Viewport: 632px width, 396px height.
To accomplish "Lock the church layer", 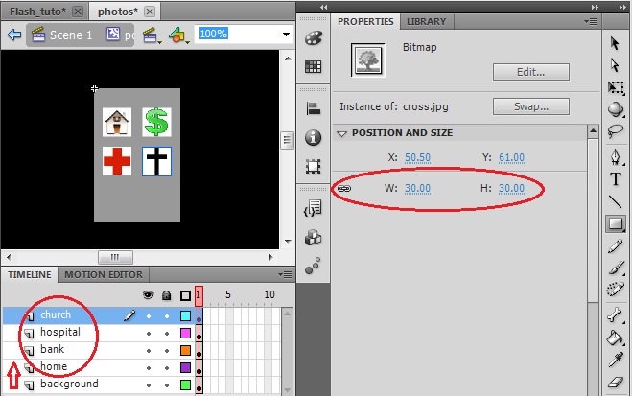I will point(167,316).
